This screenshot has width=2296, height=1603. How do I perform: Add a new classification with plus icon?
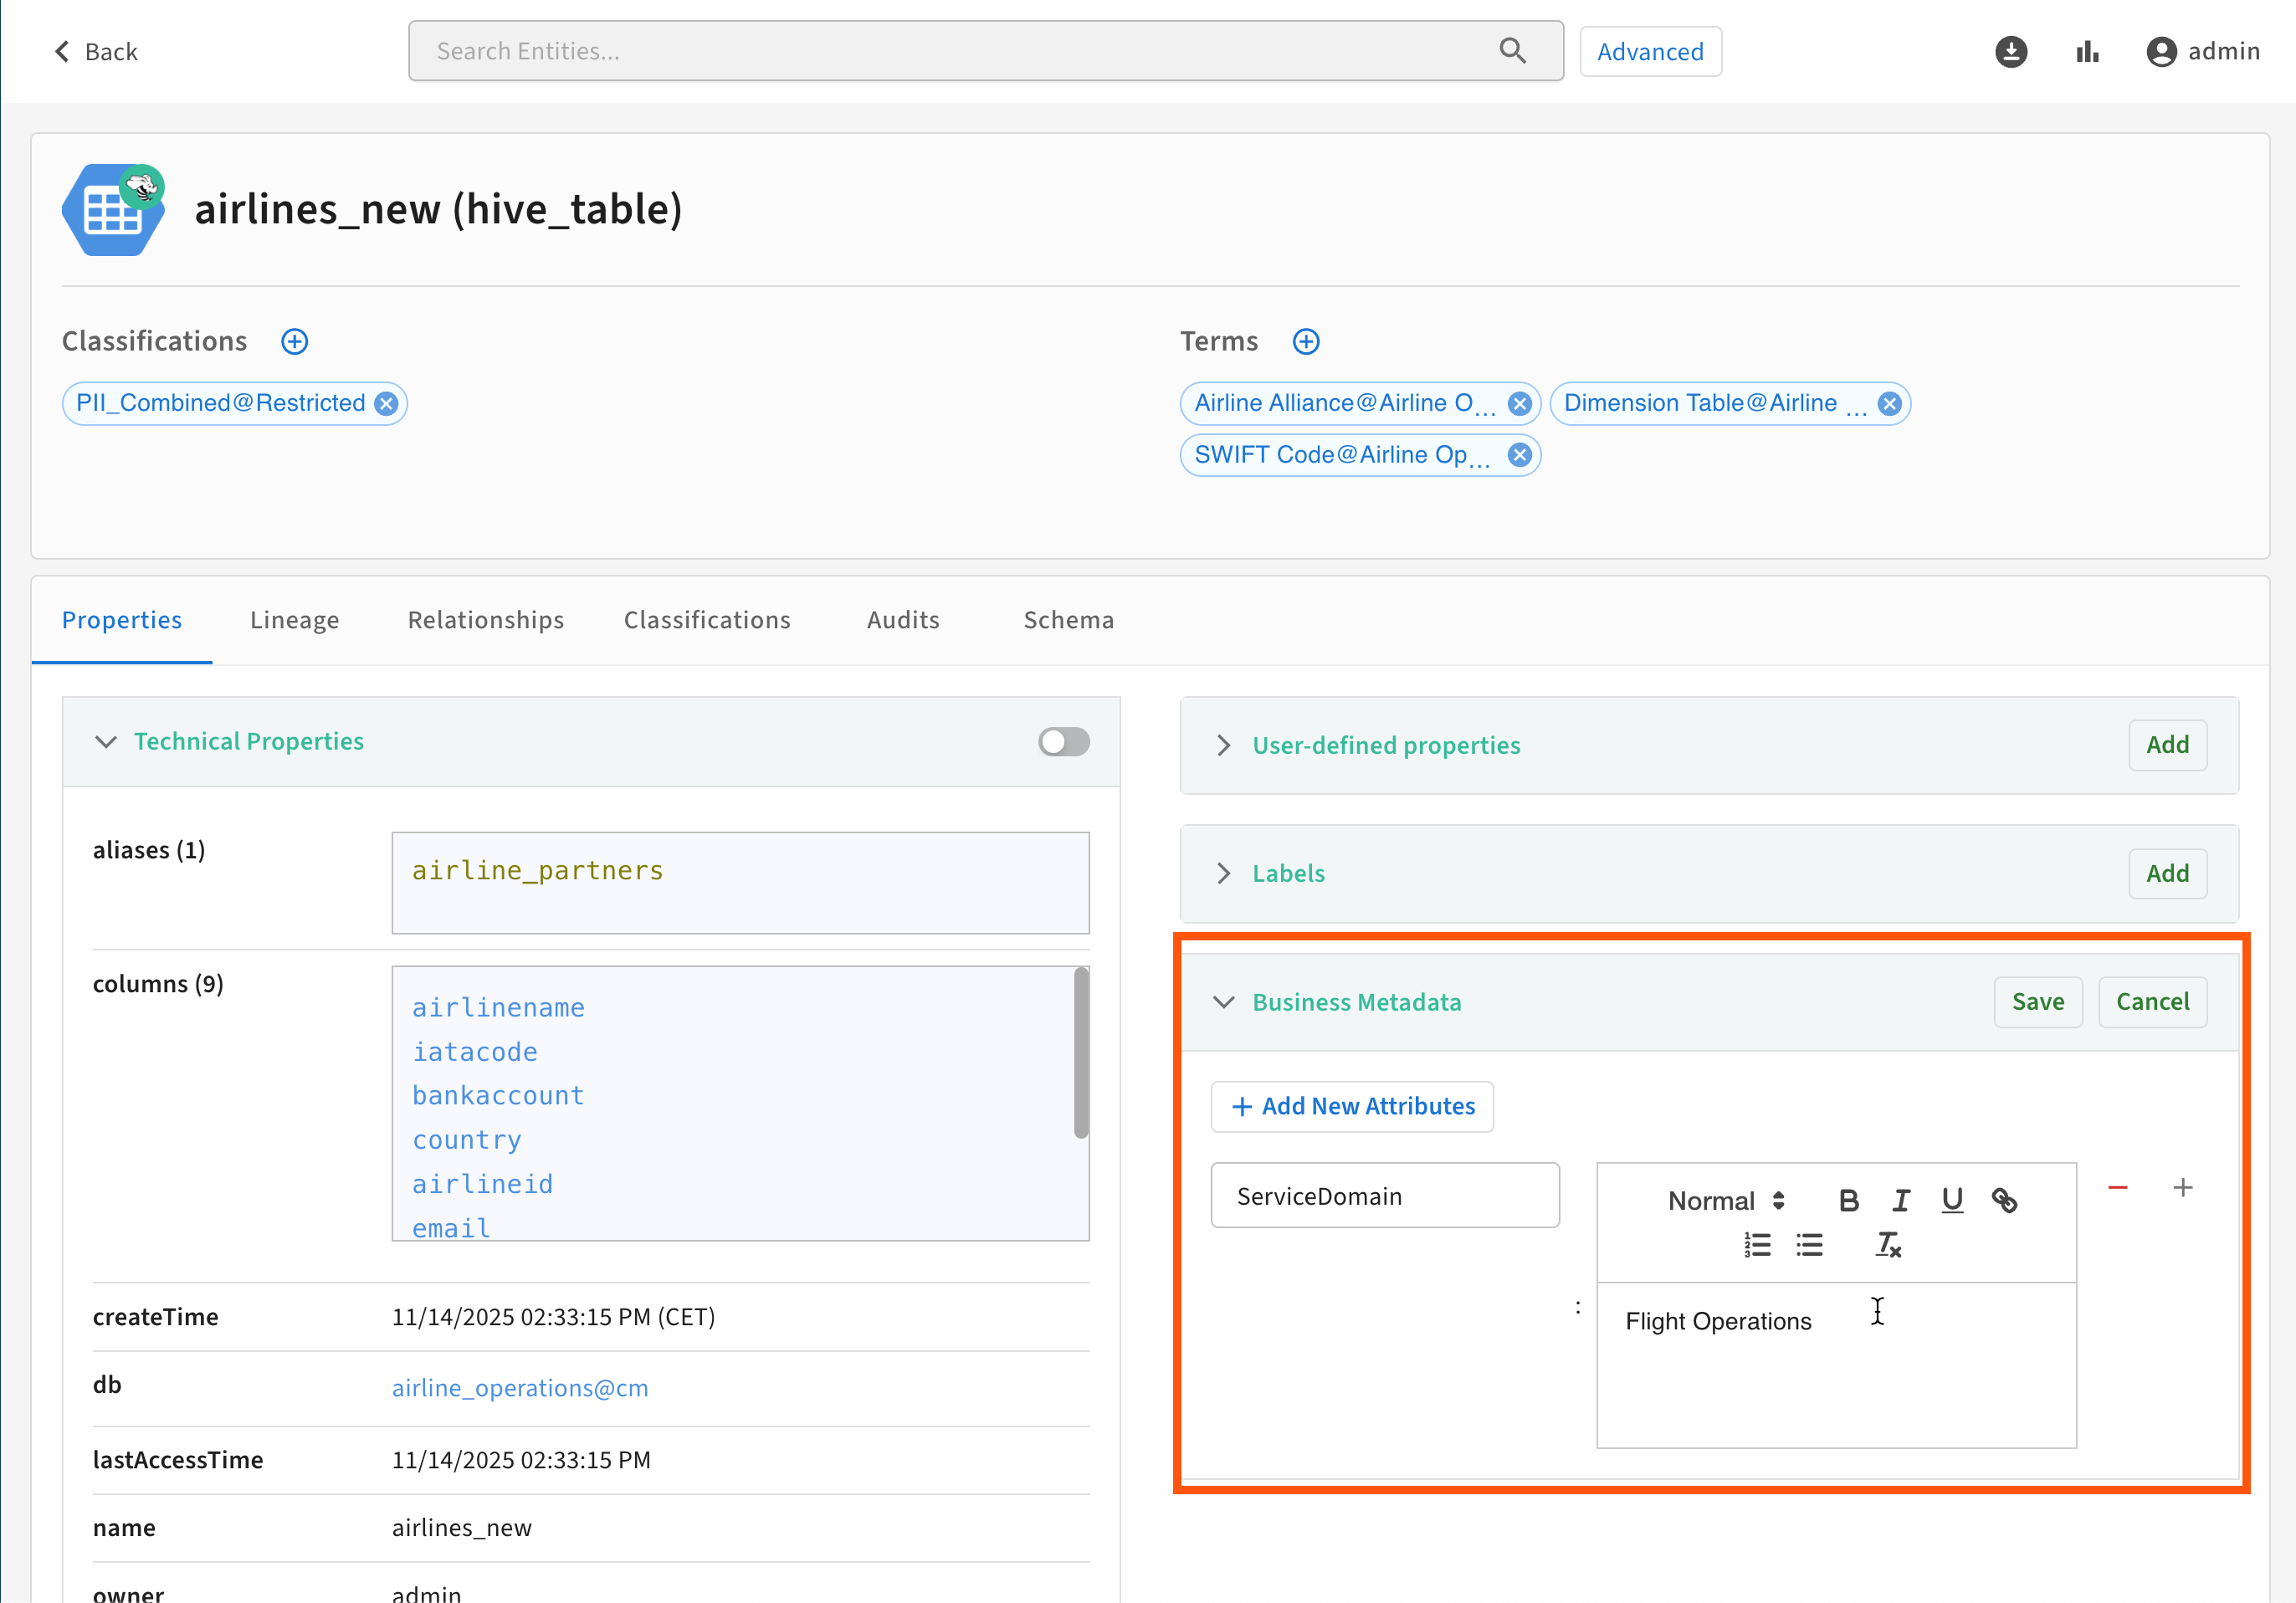pyautogui.click(x=294, y=342)
